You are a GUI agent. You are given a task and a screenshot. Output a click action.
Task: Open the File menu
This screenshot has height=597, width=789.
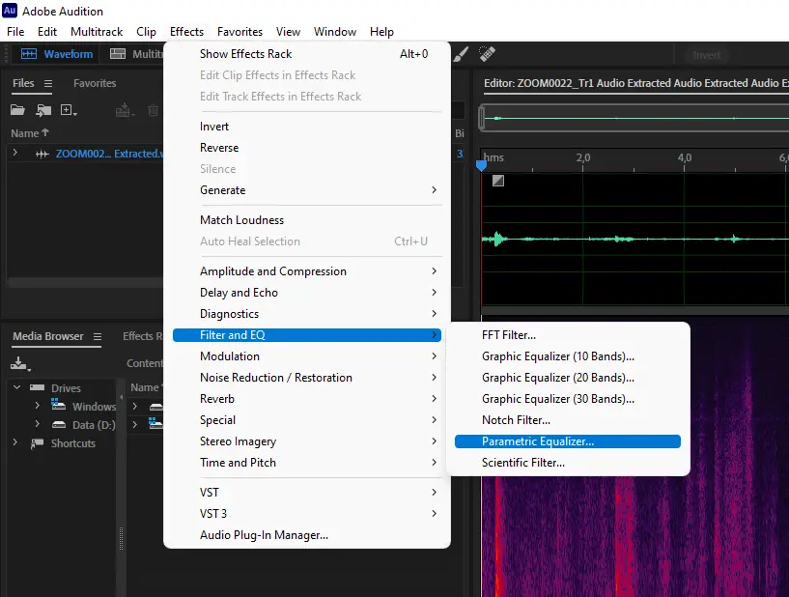(15, 32)
